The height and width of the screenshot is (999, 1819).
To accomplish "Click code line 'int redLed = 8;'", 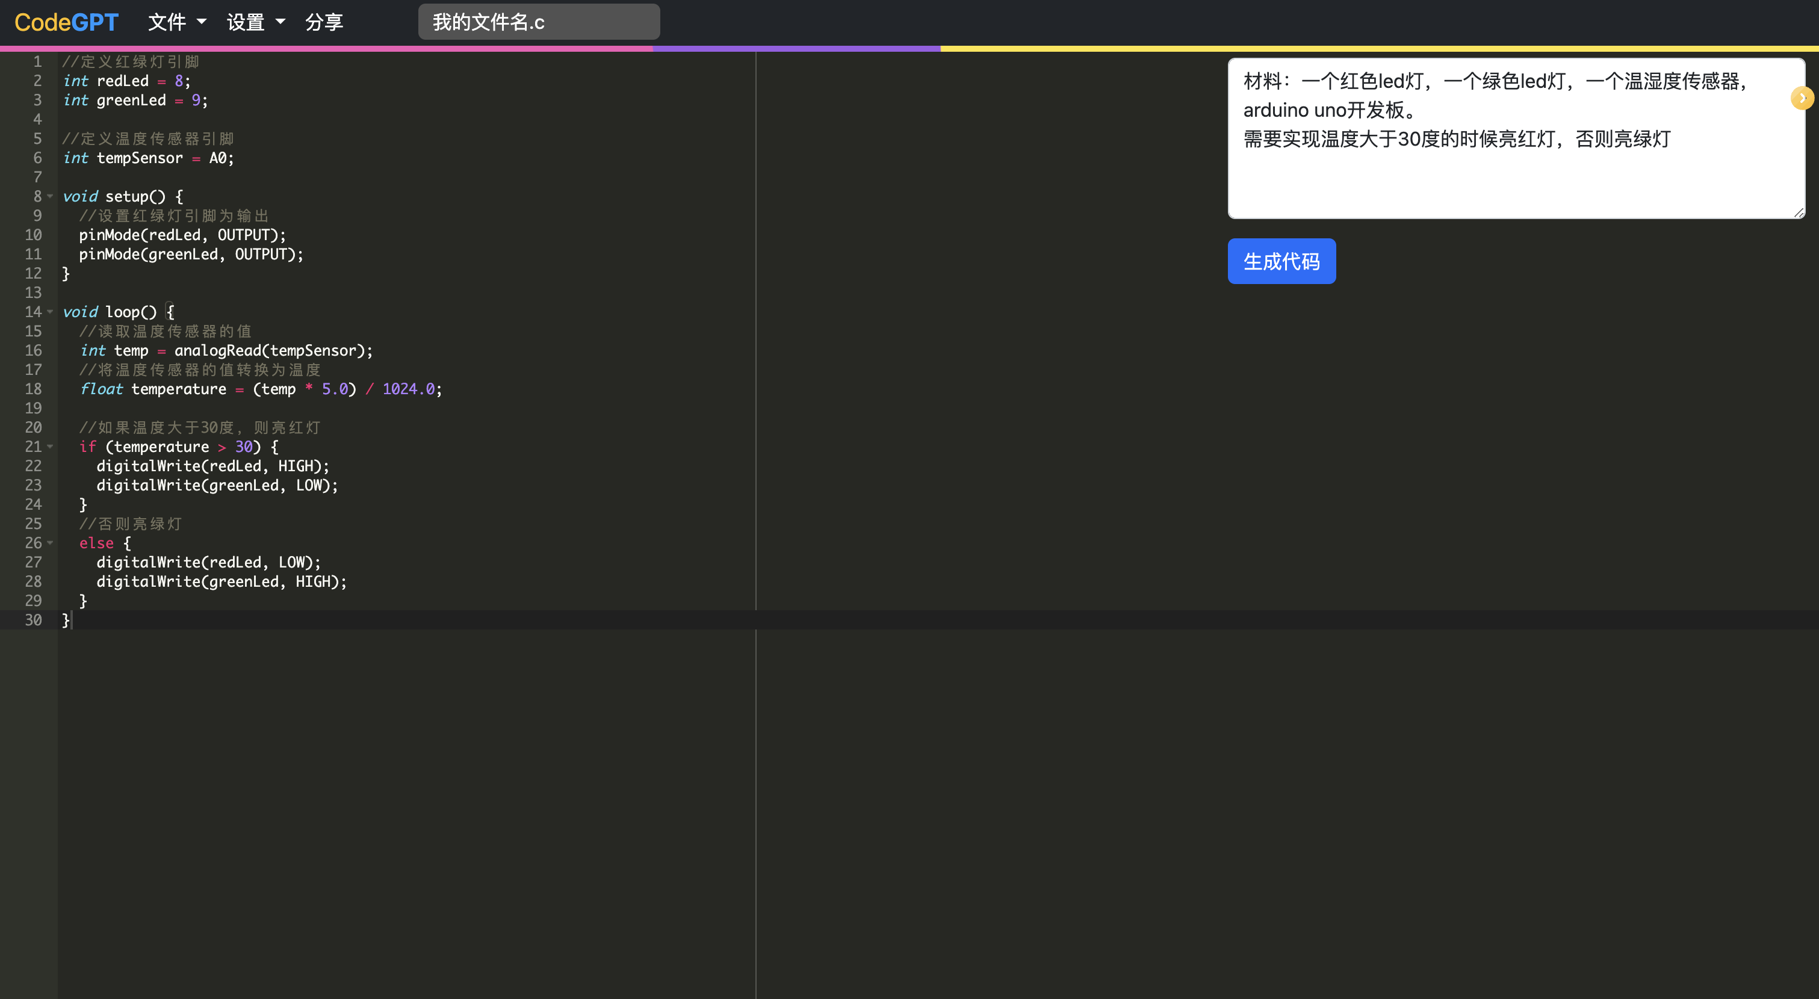I will (x=126, y=81).
